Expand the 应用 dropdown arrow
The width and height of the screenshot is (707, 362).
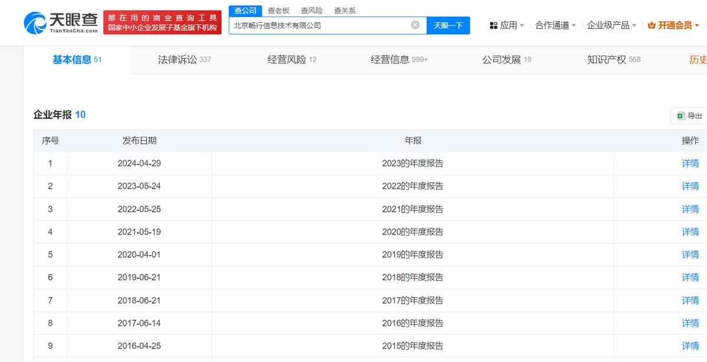pos(522,25)
